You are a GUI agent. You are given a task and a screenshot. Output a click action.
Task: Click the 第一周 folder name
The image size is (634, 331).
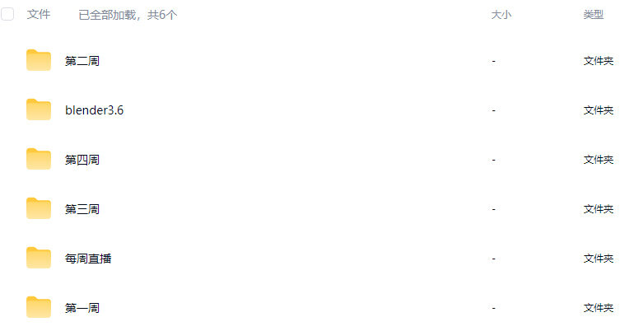[x=82, y=308]
